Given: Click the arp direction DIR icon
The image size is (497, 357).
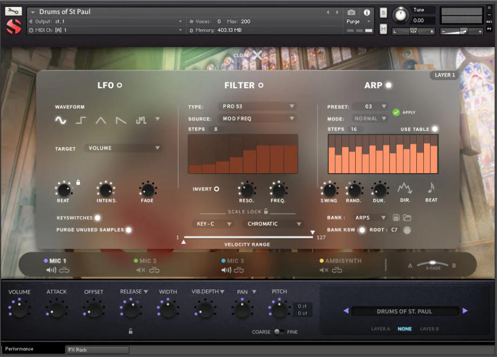Looking at the screenshot, I should pyautogui.click(x=404, y=188).
